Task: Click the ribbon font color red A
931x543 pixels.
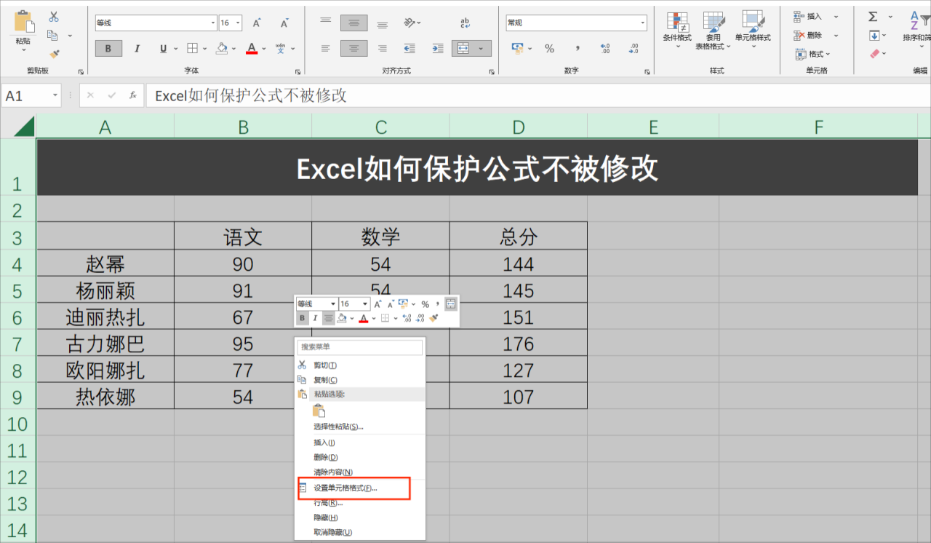Action: point(252,49)
